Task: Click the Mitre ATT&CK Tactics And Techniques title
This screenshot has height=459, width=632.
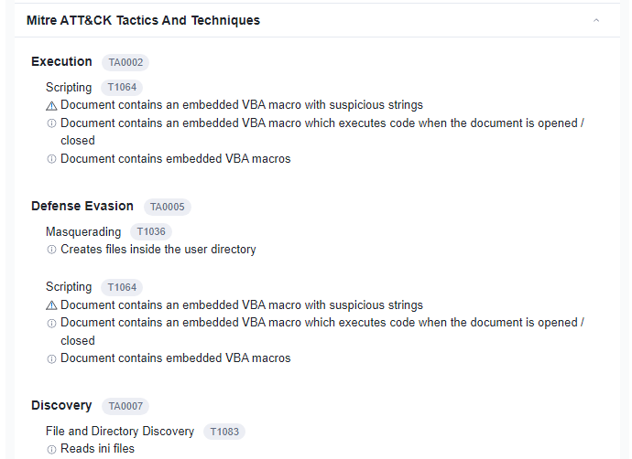Action: tap(143, 20)
